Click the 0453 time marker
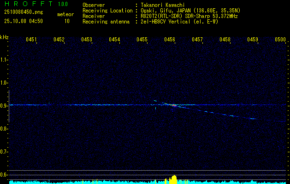Viewport: 290px width, 184px height. 87,40
